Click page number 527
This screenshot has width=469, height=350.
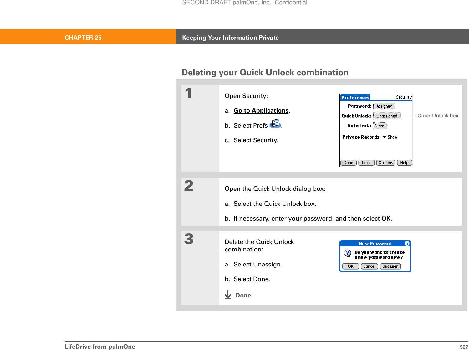[464, 347]
